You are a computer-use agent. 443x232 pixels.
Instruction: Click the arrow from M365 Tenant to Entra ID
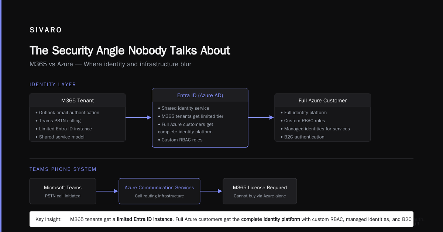tap(138, 117)
